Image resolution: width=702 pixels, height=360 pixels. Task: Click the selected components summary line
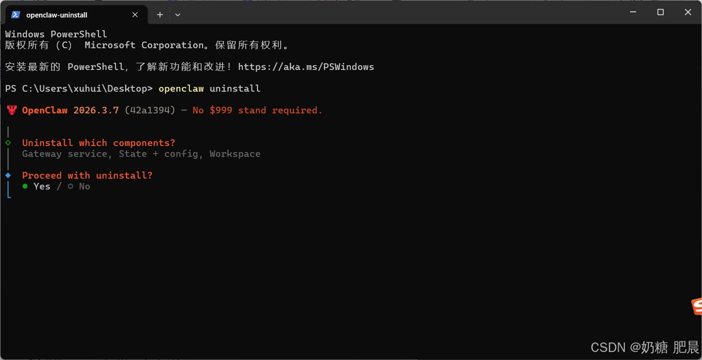pyautogui.click(x=141, y=154)
